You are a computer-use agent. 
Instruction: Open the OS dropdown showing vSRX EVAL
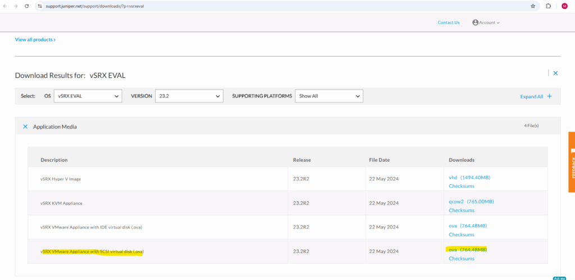pyautogui.click(x=88, y=96)
